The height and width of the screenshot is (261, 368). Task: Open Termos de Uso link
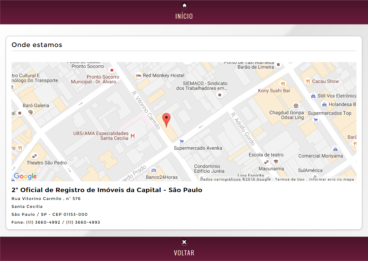[290, 180]
